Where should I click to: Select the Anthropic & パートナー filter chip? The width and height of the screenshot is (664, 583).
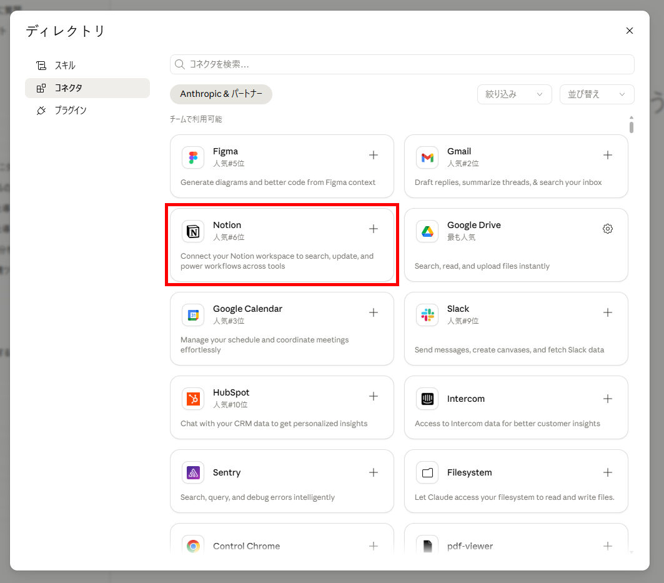coord(221,94)
